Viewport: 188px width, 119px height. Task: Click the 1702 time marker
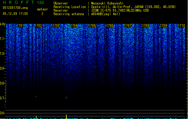pyautogui.click(x=38, y=26)
